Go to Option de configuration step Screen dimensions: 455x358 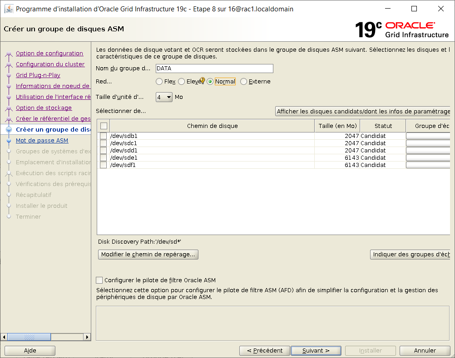click(x=49, y=54)
